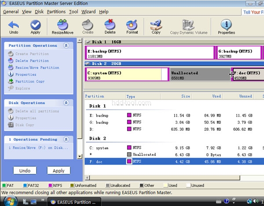Click the Undo button in the sidebar
Image resolution: width=264 pixels, height=206 pixels.
(x=25, y=170)
